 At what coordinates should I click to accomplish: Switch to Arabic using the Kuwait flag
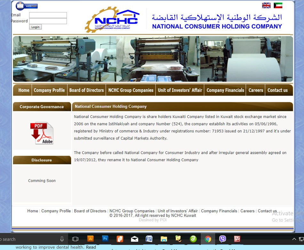coord(278,5)
